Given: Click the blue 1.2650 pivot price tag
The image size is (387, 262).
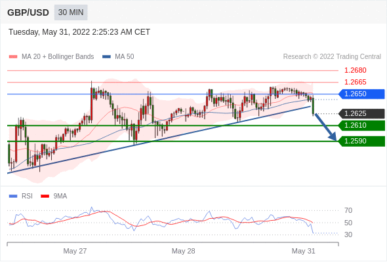Looking at the screenshot, I should pyautogui.click(x=361, y=94).
